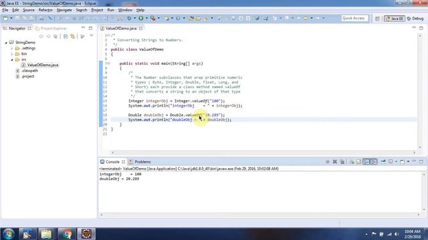This screenshot has width=428, height=240.
Task: Click the Display Selected Console icon
Action: click(x=391, y=161)
